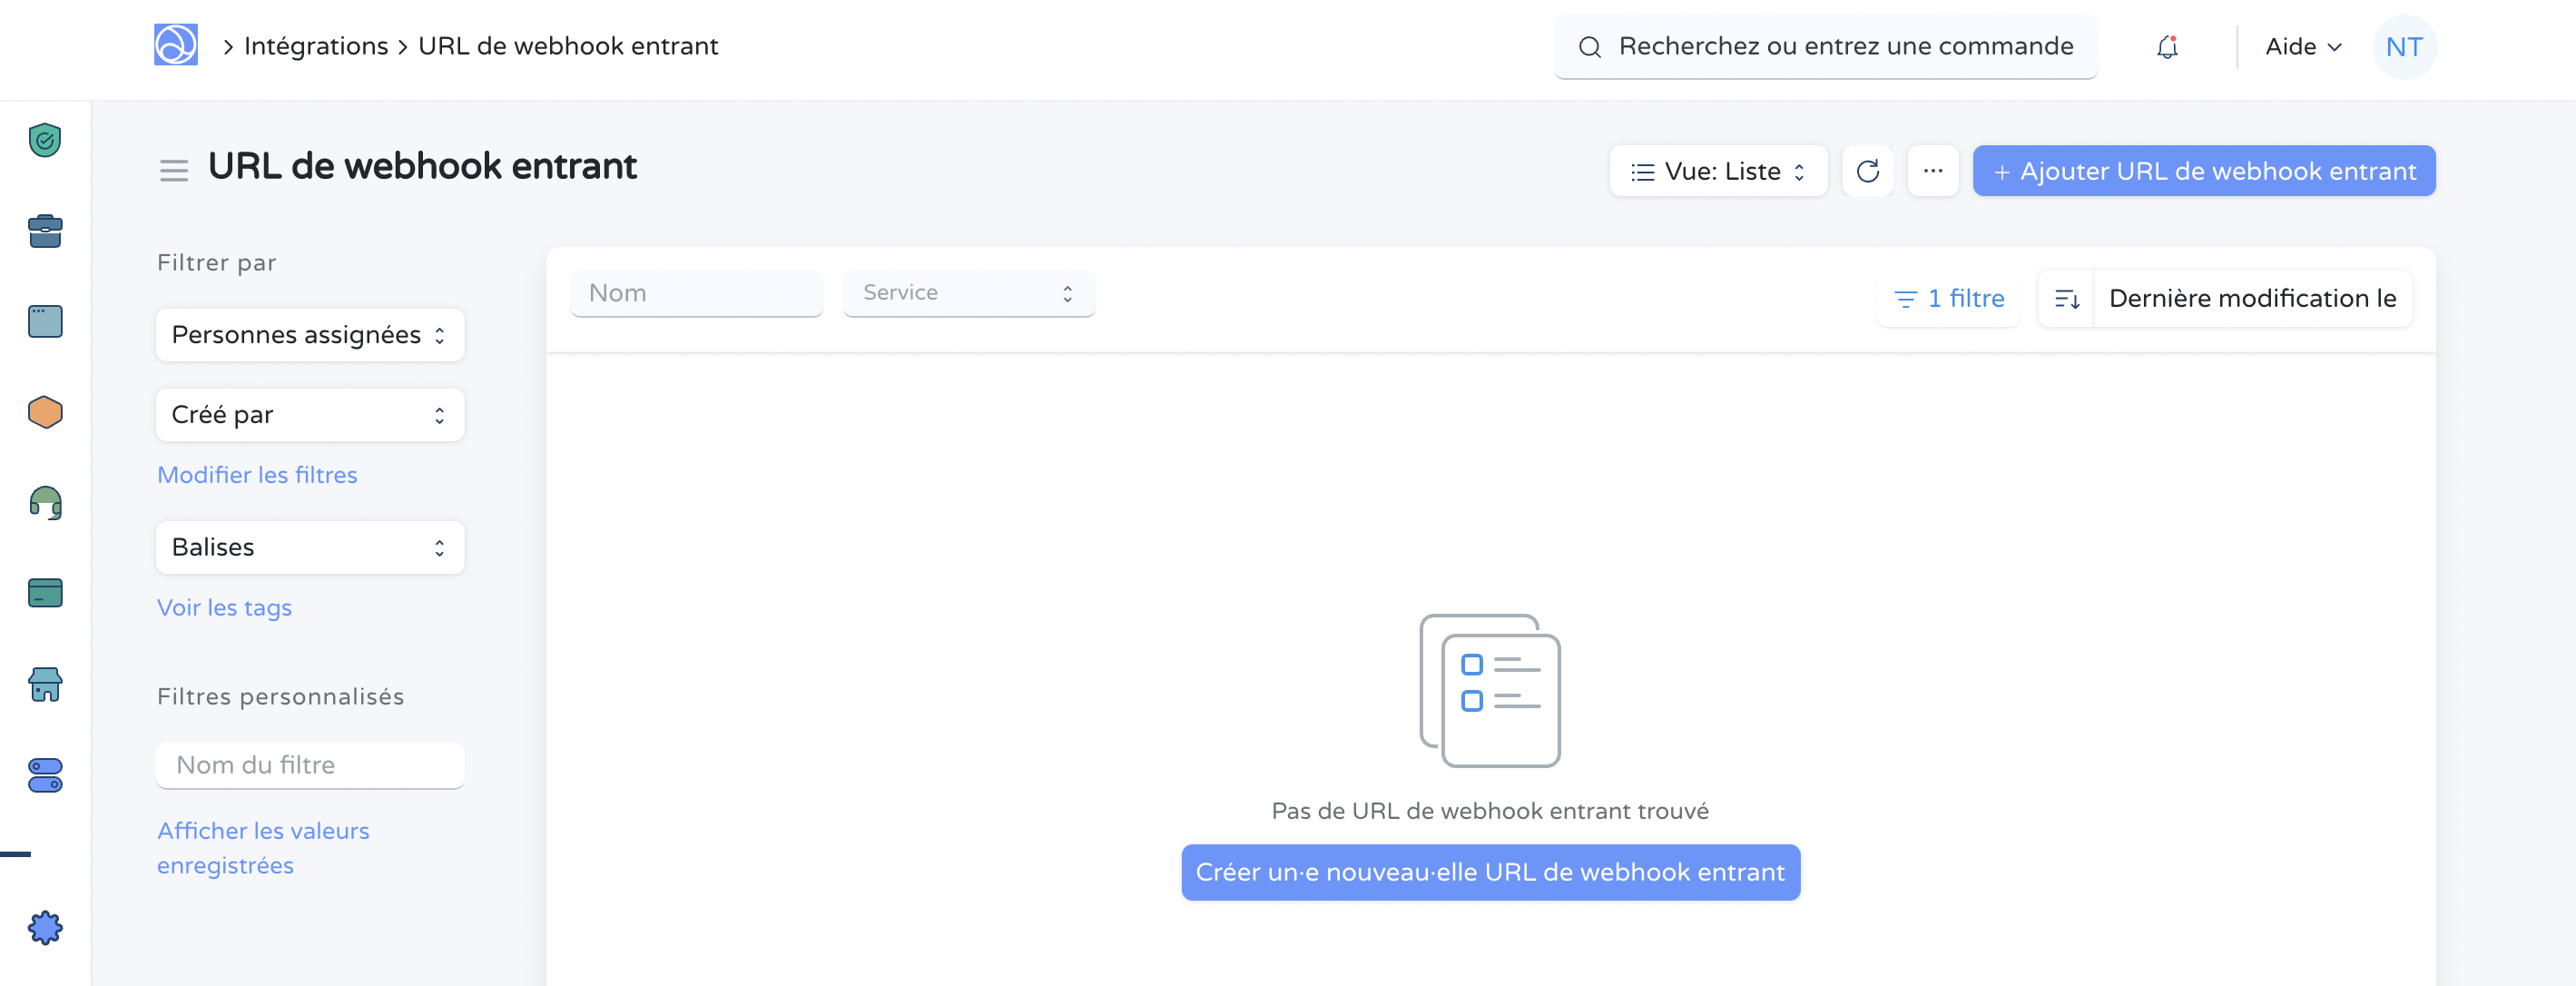
Task: Select the orange hexagon sidebar icon
Action: point(44,411)
